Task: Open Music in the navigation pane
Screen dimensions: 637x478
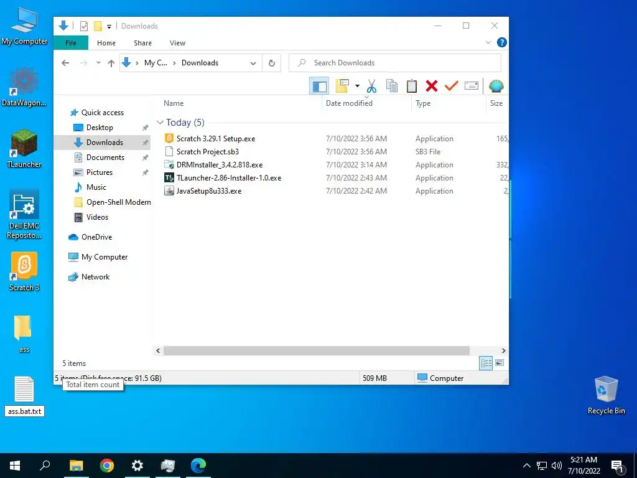Action: pos(96,187)
